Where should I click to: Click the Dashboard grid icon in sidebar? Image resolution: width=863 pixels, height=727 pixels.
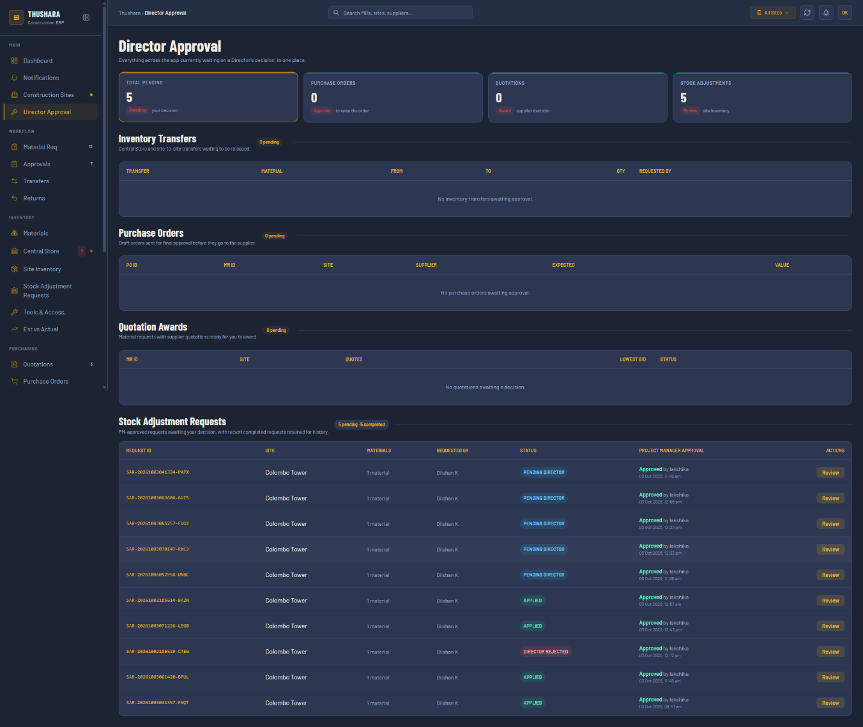(14, 61)
